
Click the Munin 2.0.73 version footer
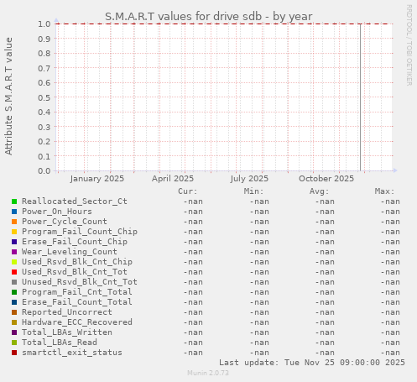pyautogui.click(x=208, y=373)
